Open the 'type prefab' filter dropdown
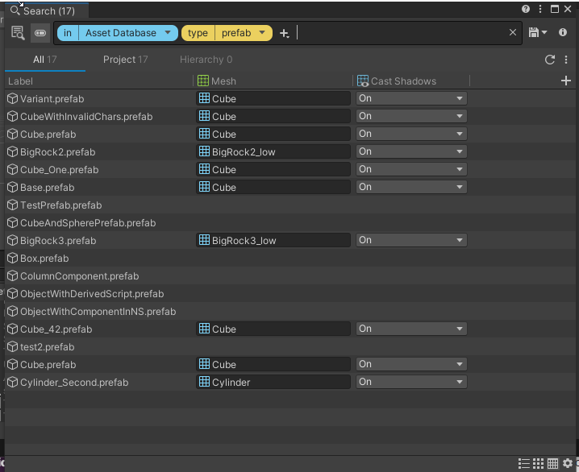Viewport: 579px width, 472px height. (263, 33)
